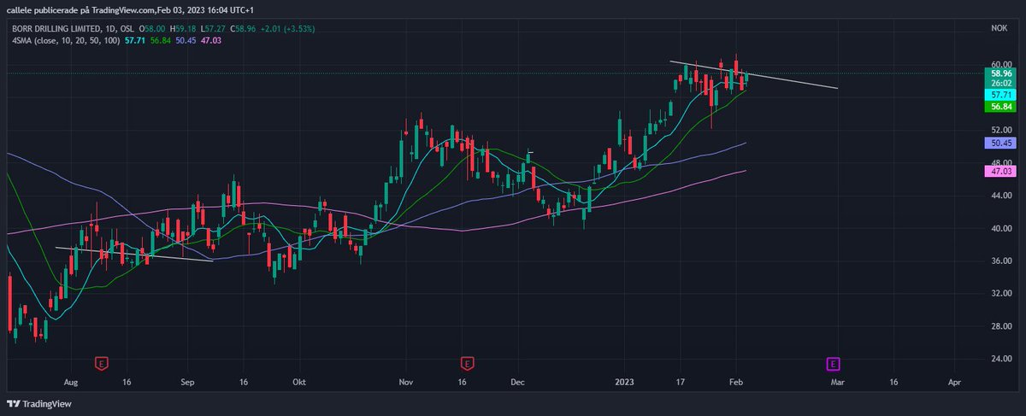Click the 40.00 price axis label
The height and width of the screenshot is (416, 1026).
pos(1002,228)
